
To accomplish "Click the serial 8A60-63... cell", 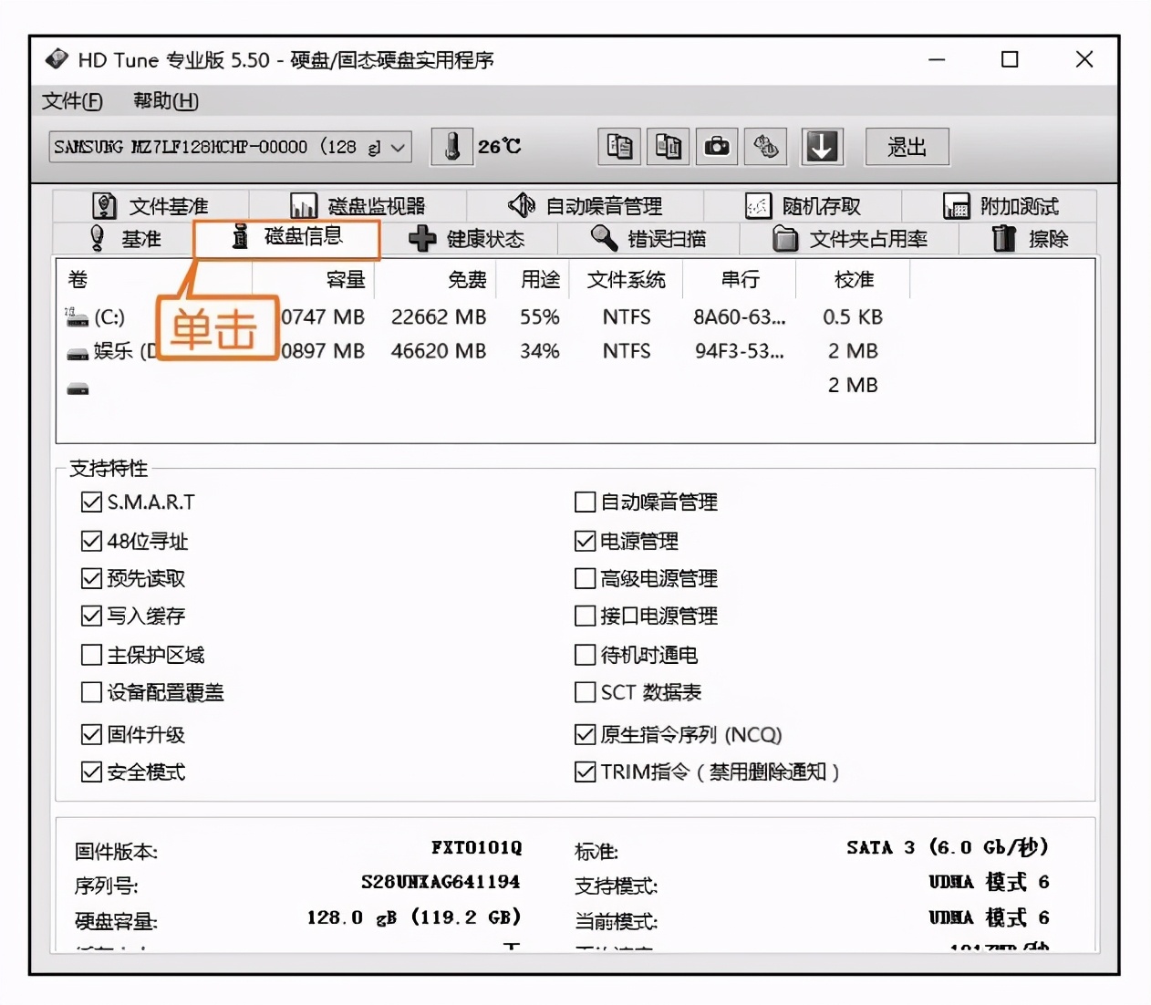I will (739, 317).
